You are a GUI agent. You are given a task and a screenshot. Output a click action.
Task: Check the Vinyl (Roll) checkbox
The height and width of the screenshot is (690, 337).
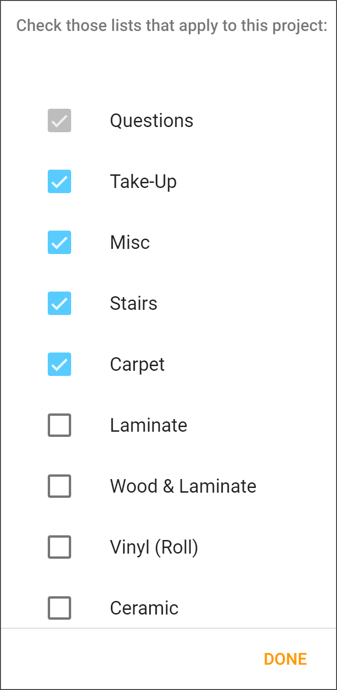pyautogui.click(x=59, y=547)
